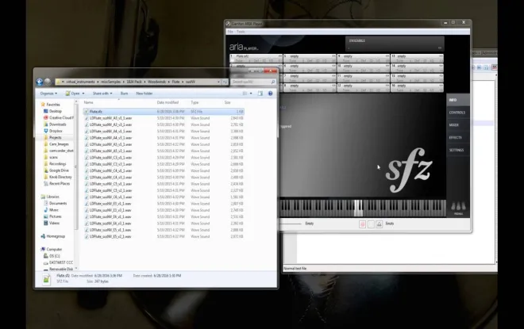This screenshot has height=329, width=524.
Task: Switch to the CONTROLS tab
Action: click(x=457, y=113)
